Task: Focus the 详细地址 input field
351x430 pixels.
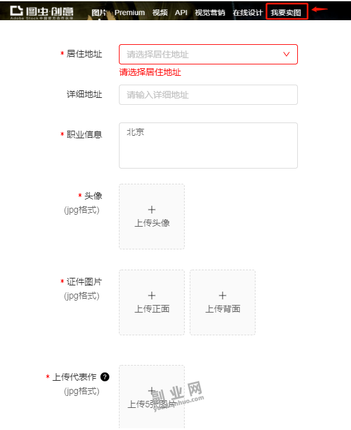Action: tap(208, 95)
